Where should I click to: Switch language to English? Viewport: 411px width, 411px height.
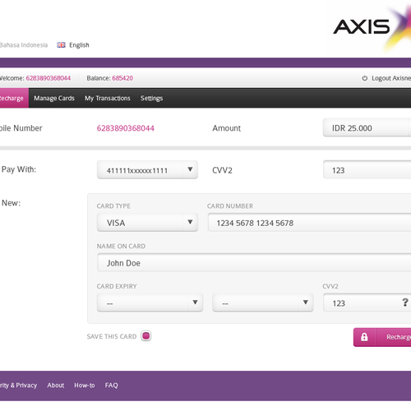tap(79, 45)
